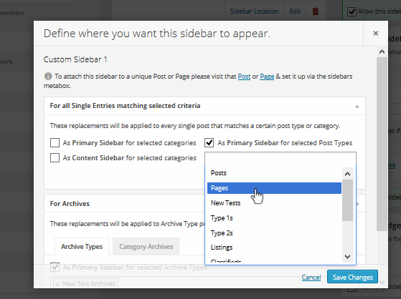Click dropdown list scroll down arrow

pyautogui.click(x=347, y=256)
